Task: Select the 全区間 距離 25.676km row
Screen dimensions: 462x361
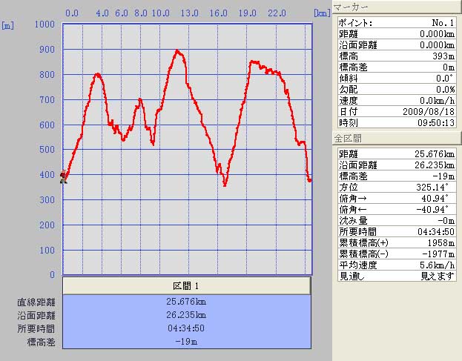Action: 397,153
